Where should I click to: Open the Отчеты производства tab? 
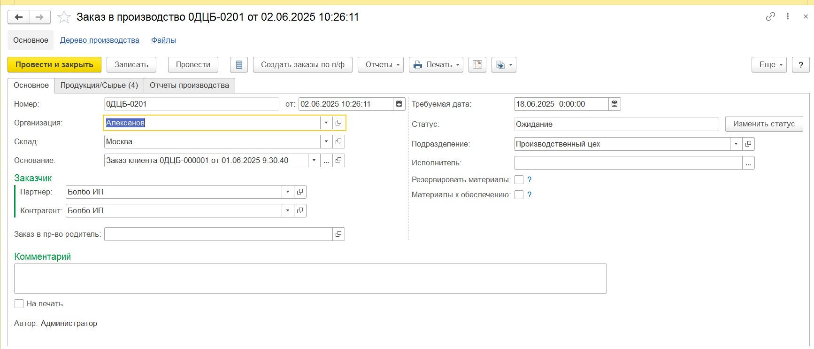[189, 85]
